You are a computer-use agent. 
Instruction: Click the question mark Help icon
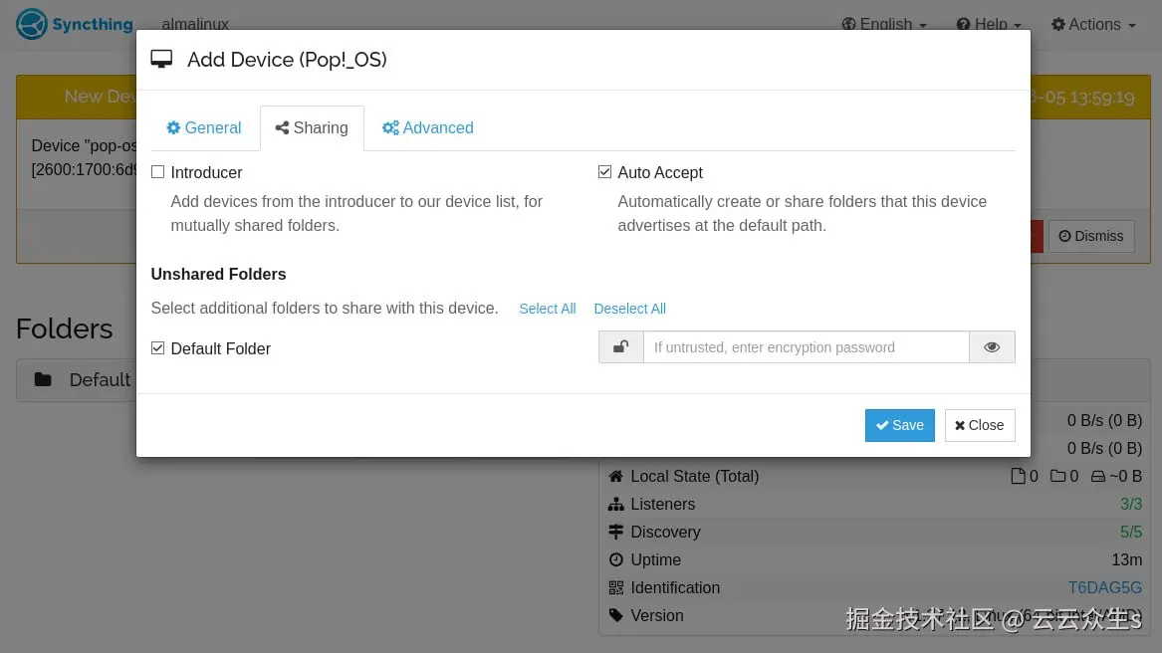pos(963,25)
